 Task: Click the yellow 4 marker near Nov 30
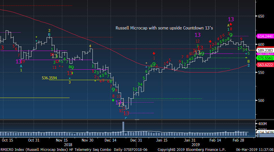coord(90,46)
